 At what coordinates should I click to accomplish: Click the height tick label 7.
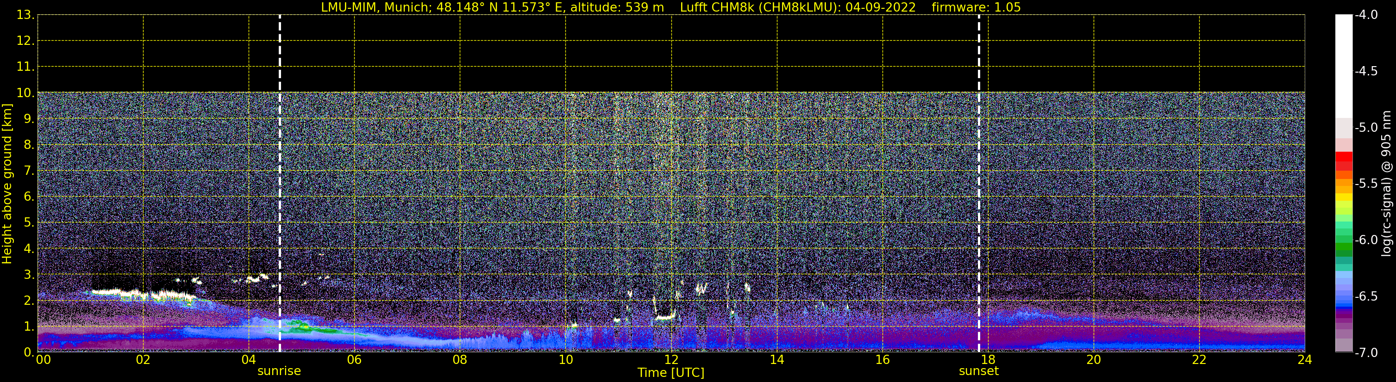28,171
